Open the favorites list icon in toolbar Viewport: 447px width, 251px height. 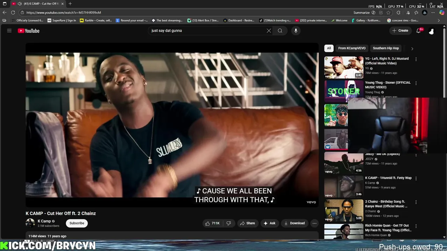pos(416,13)
